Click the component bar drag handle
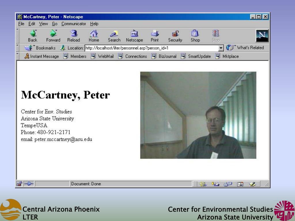Image resolution: width=295 pixels, height=221 pixels. click(x=195, y=184)
